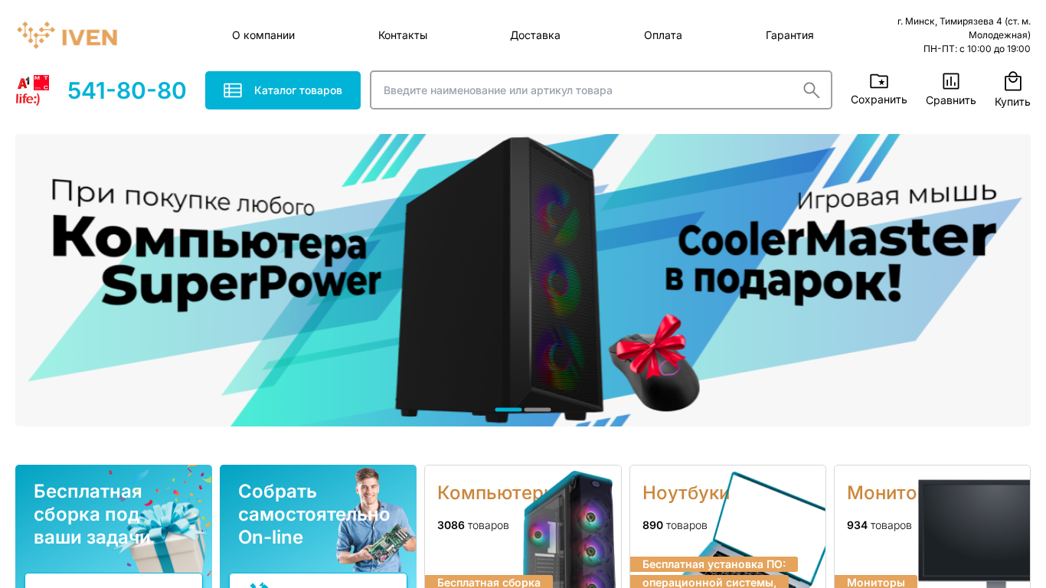The width and height of the screenshot is (1046, 588).
Task: Select the second banner slide indicator
Action: [538, 410]
